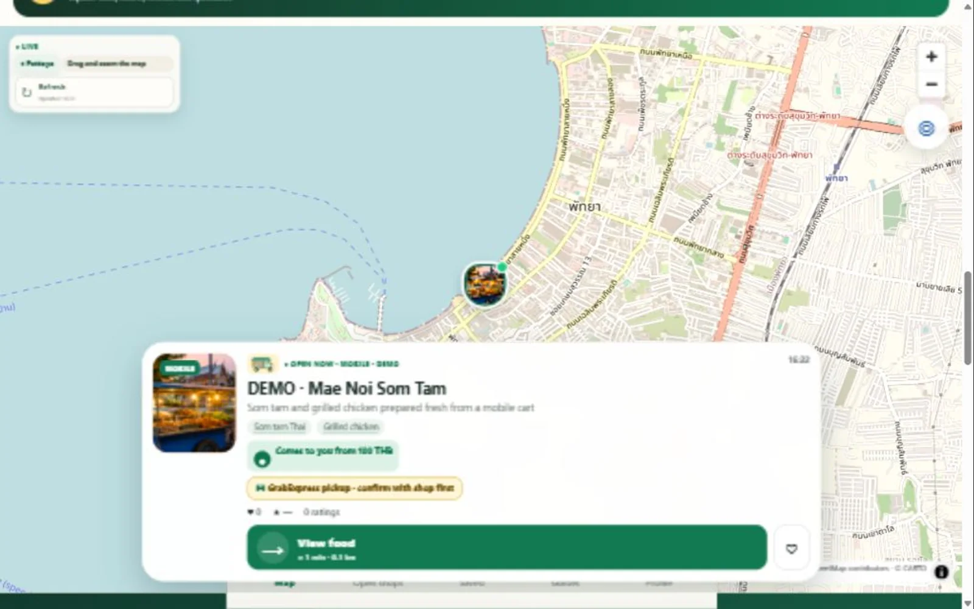Viewport: 974px width, 609px height.
Task: Zoom out the map with the minus button
Action: [931, 84]
